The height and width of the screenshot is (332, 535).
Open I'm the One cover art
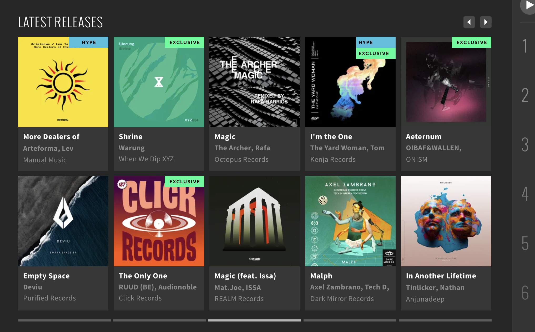(350, 82)
